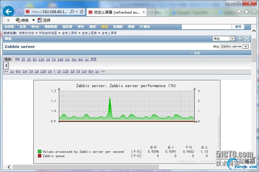The height and width of the screenshot is (172, 259).
Task: Open address bar dropdown arrow
Action: pos(77,12)
